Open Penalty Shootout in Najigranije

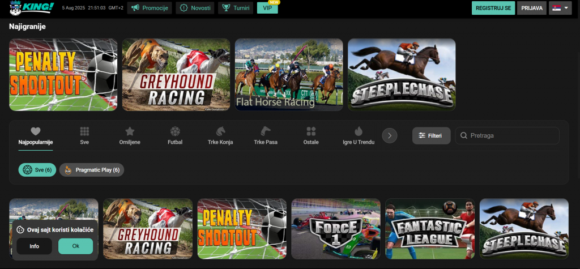63,75
